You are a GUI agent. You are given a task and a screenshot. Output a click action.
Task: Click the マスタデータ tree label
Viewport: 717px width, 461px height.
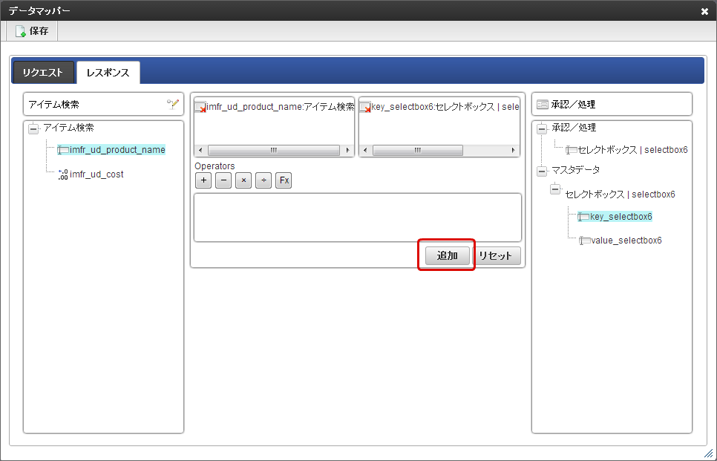(576, 170)
